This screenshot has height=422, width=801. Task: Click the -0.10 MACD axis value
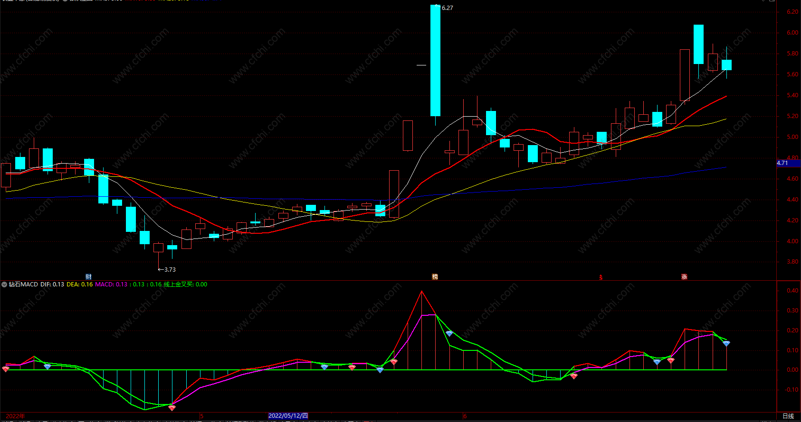point(791,390)
